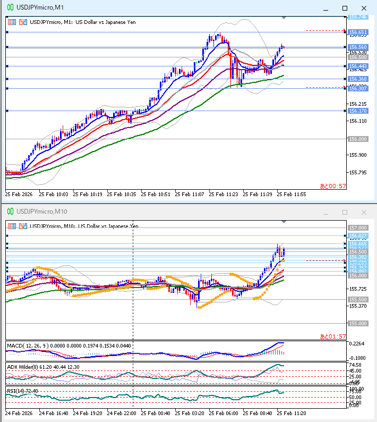377x422 pixels.
Task: Click the chart shift triangle marker in M1 chart
Action: [x=284, y=18]
